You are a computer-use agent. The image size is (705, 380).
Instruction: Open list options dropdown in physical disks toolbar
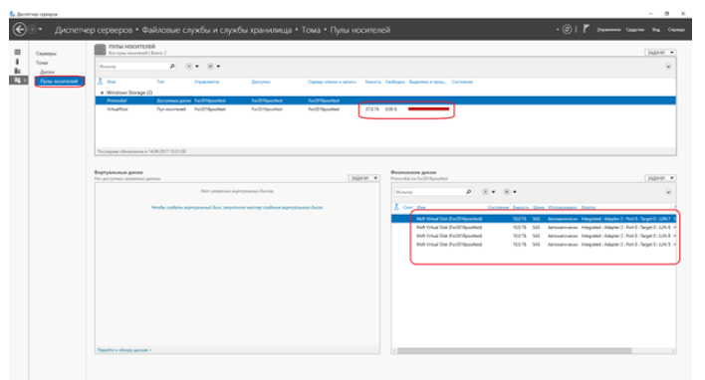488,192
